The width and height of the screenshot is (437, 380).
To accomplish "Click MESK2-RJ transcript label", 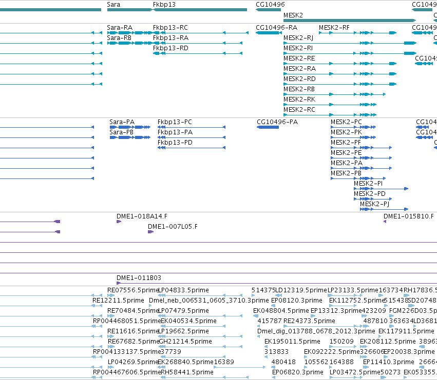I will pyautogui.click(x=298, y=38).
